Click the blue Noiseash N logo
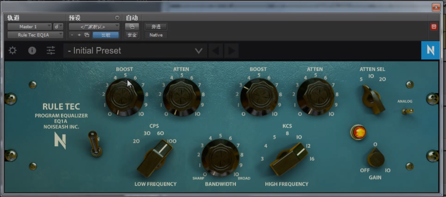This screenshot has width=446, height=197. (430, 50)
